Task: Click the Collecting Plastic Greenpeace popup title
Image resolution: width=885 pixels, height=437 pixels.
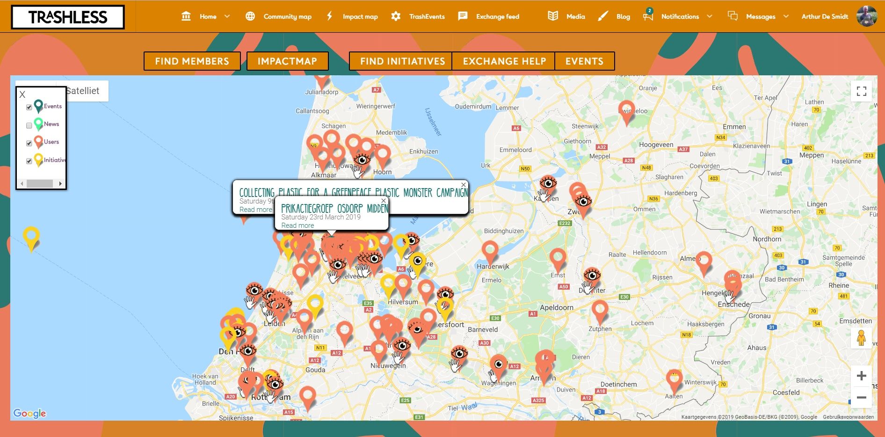Action: tap(353, 192)
